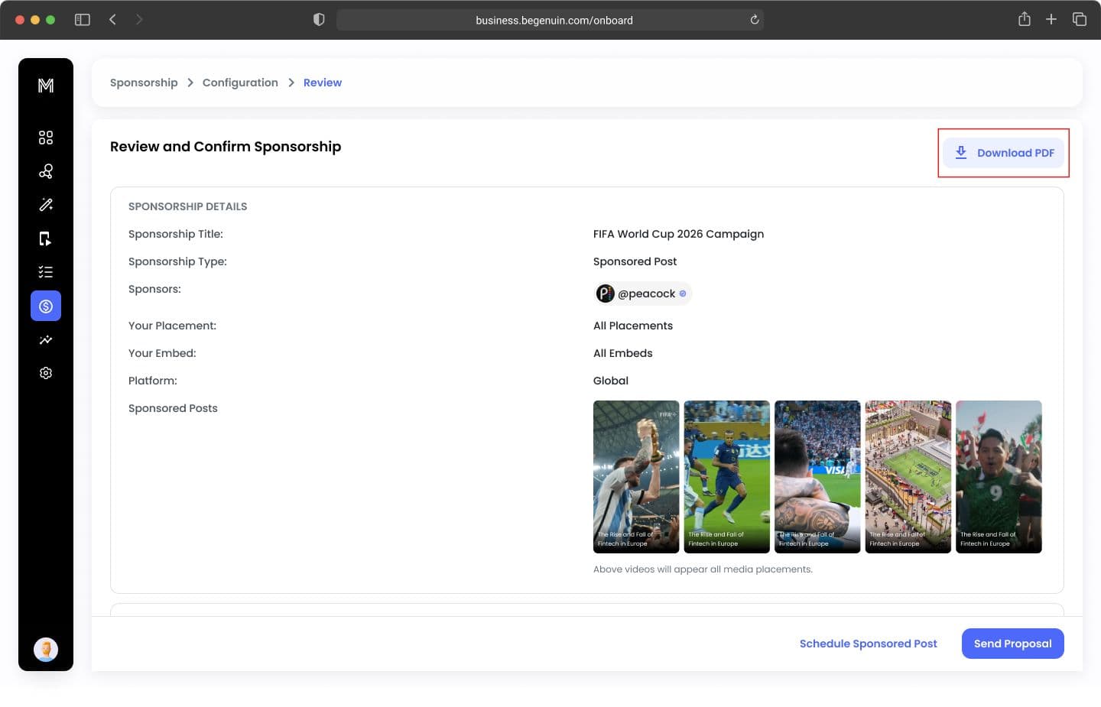Click the 'All Embeds' value

click(623, 353)
